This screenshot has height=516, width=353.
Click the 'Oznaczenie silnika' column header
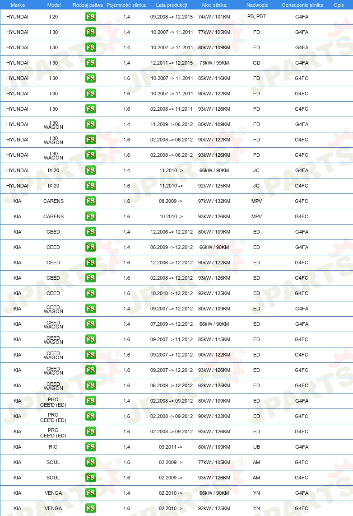tap(302, 5)
